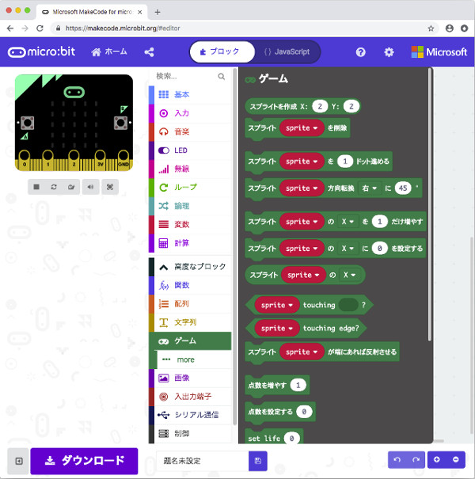Open the settings gear menu
Image resolution: width=475 pixels, height=479 pixels.
click(389, 52)
